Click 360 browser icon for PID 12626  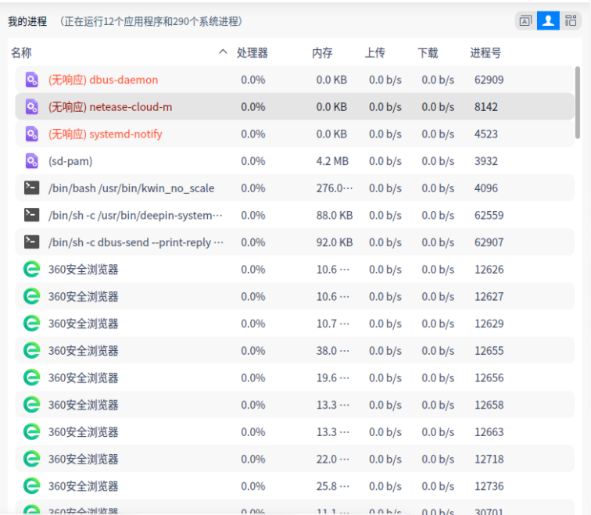tap(31, 270)
